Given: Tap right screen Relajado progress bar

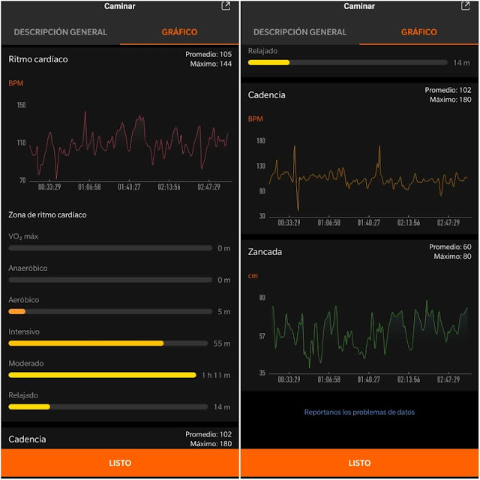Looking at the screenshot, I should tap(348, 62).
